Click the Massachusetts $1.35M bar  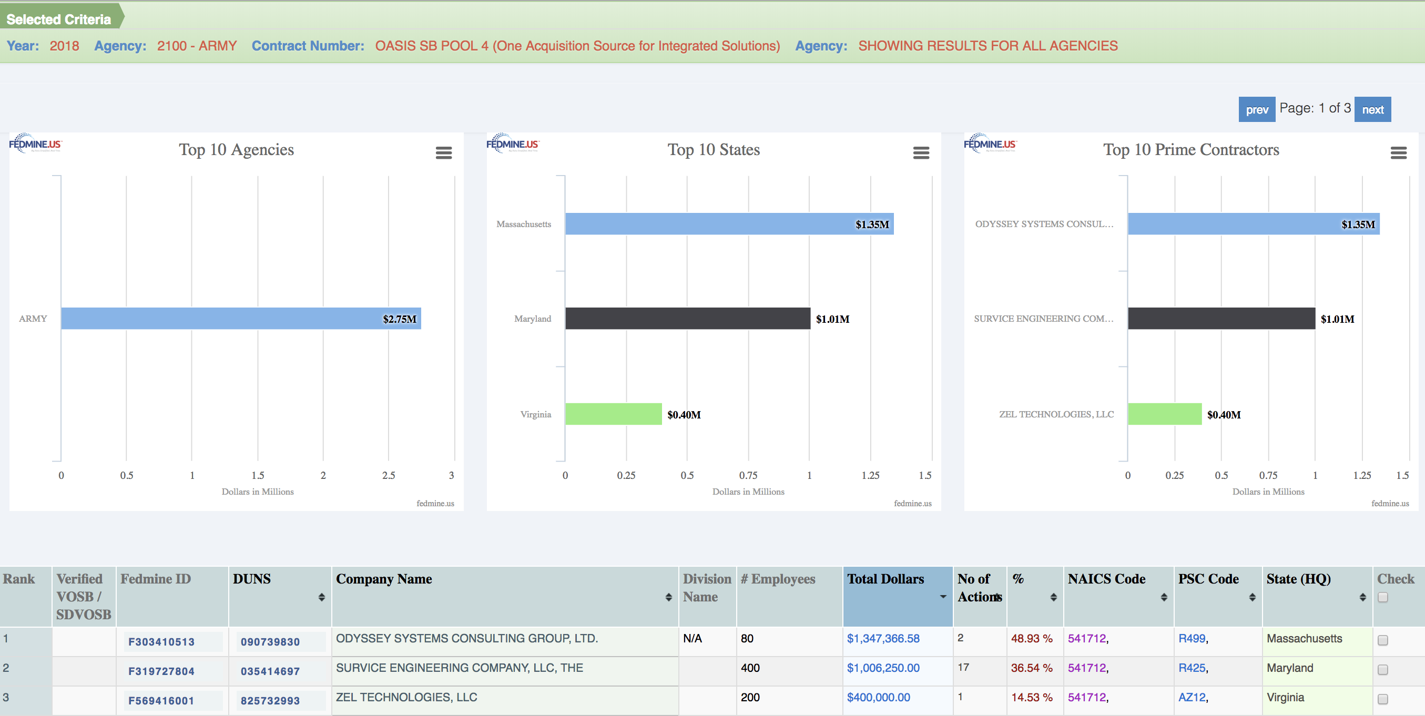[730, 224]
